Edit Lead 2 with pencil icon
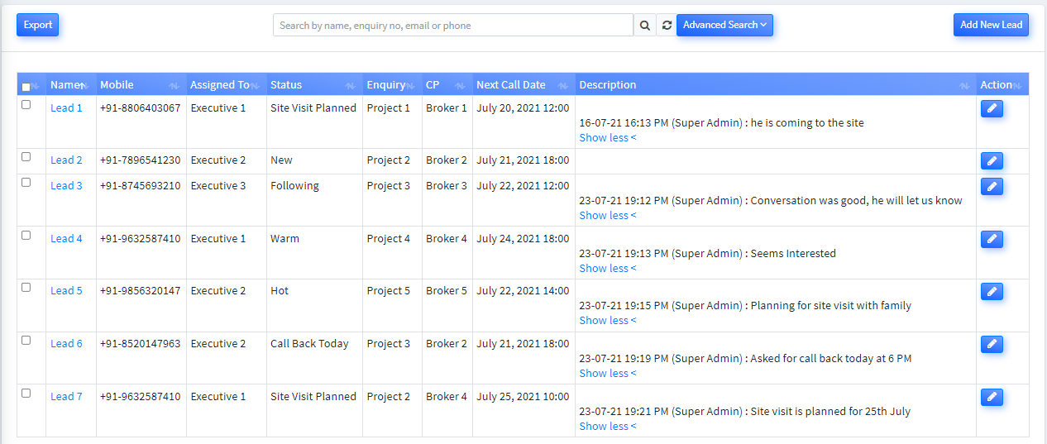Image resolution: width=1047 pixels, height=444 pixels. click(992, 160)
